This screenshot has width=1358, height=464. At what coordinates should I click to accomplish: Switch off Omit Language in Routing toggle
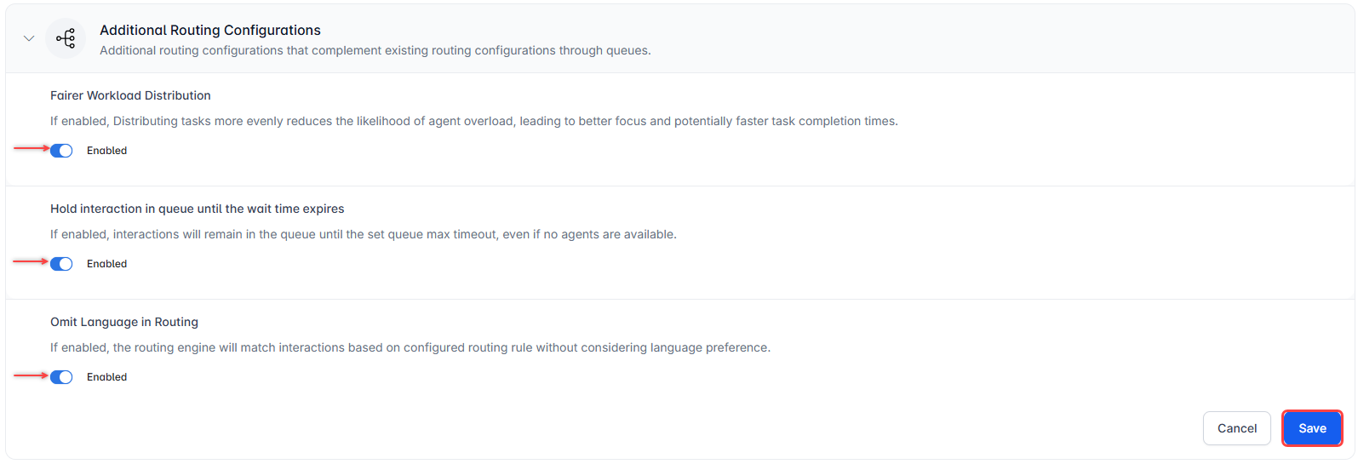(x=61, y=377)
